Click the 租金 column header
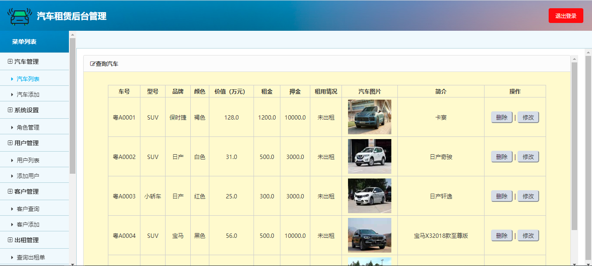This screenshot has width=592, height=266. [267, 91]
